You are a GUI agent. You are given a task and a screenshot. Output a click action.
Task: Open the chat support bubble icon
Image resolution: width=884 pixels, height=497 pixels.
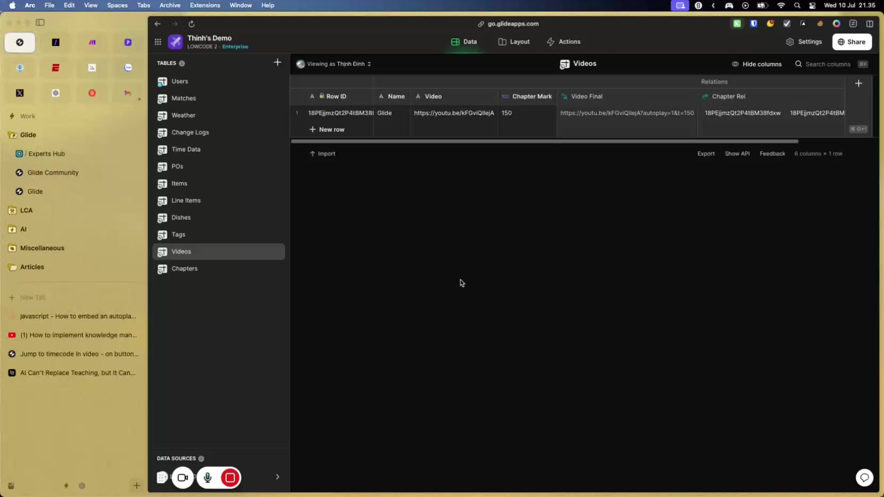[x=864, y=477]
